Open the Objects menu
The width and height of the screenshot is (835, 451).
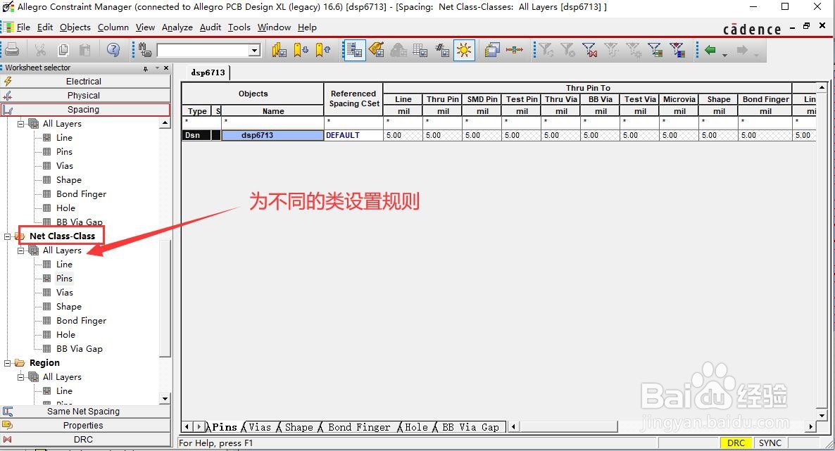(x=75, y=27)
